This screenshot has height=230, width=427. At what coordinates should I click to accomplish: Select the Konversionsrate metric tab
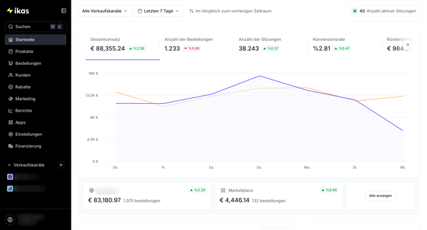(x=345, y=45)
